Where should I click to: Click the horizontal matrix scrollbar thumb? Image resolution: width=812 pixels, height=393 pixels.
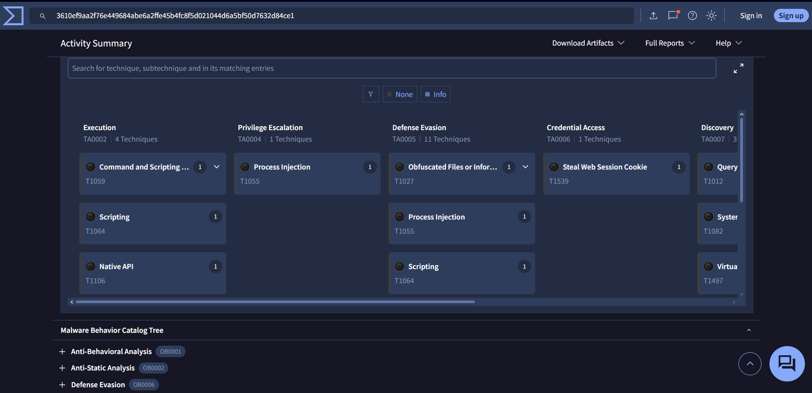275,302
